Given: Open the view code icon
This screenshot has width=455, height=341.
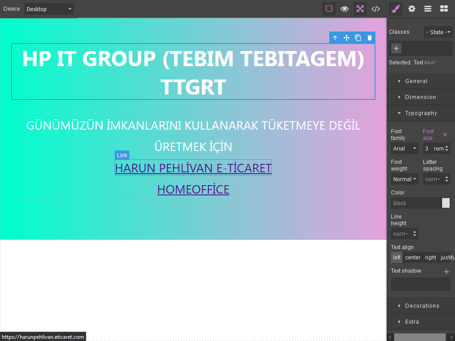Looking at the screenshot, I should [x=375, y=9].
